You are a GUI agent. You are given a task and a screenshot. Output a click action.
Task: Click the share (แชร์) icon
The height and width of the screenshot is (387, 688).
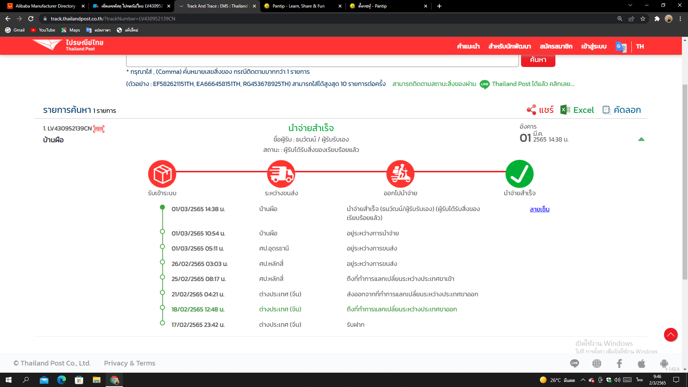[531, 110]
